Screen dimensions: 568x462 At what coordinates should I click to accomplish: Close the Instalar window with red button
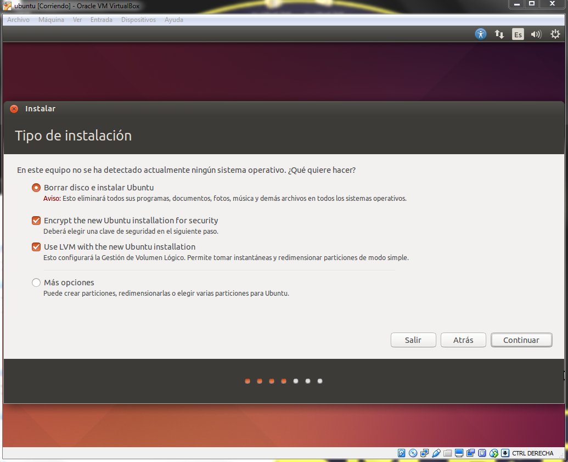pyautogui.click(x=14, y=109)
